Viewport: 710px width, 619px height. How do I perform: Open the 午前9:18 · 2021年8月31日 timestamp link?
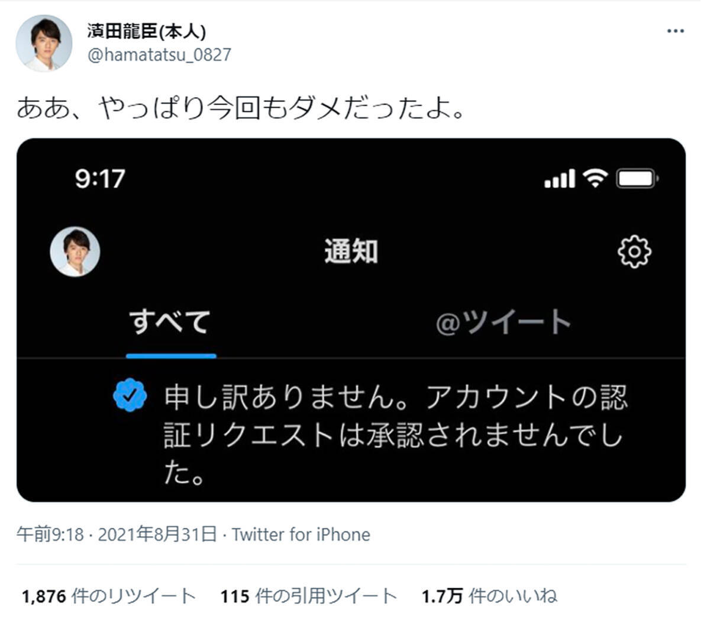(117, 534)
